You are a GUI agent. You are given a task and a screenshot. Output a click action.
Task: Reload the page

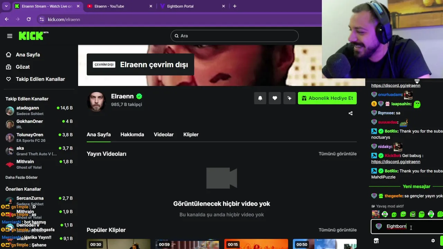(29, 19)
